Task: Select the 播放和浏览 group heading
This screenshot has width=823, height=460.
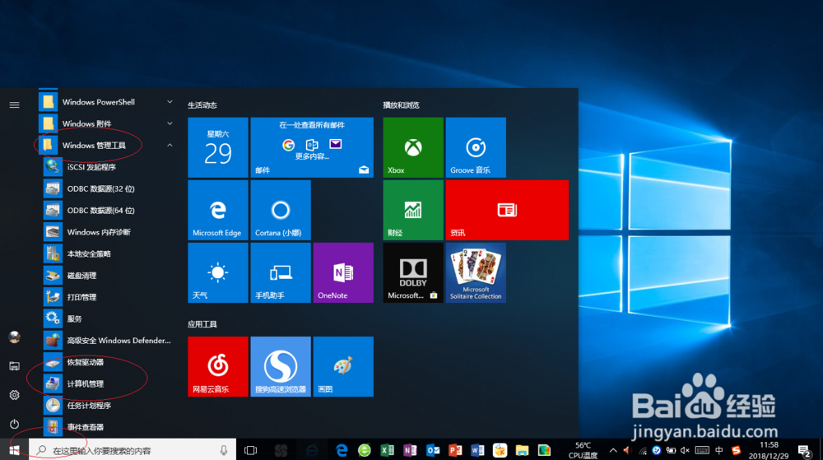Action: 401,105
